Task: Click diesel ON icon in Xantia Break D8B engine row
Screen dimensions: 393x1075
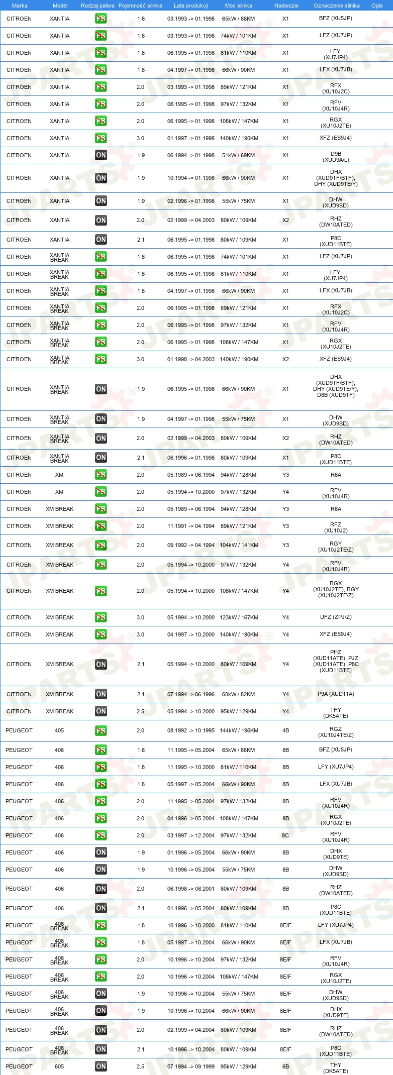Action: pyautogui.click(x=101, y=389)
